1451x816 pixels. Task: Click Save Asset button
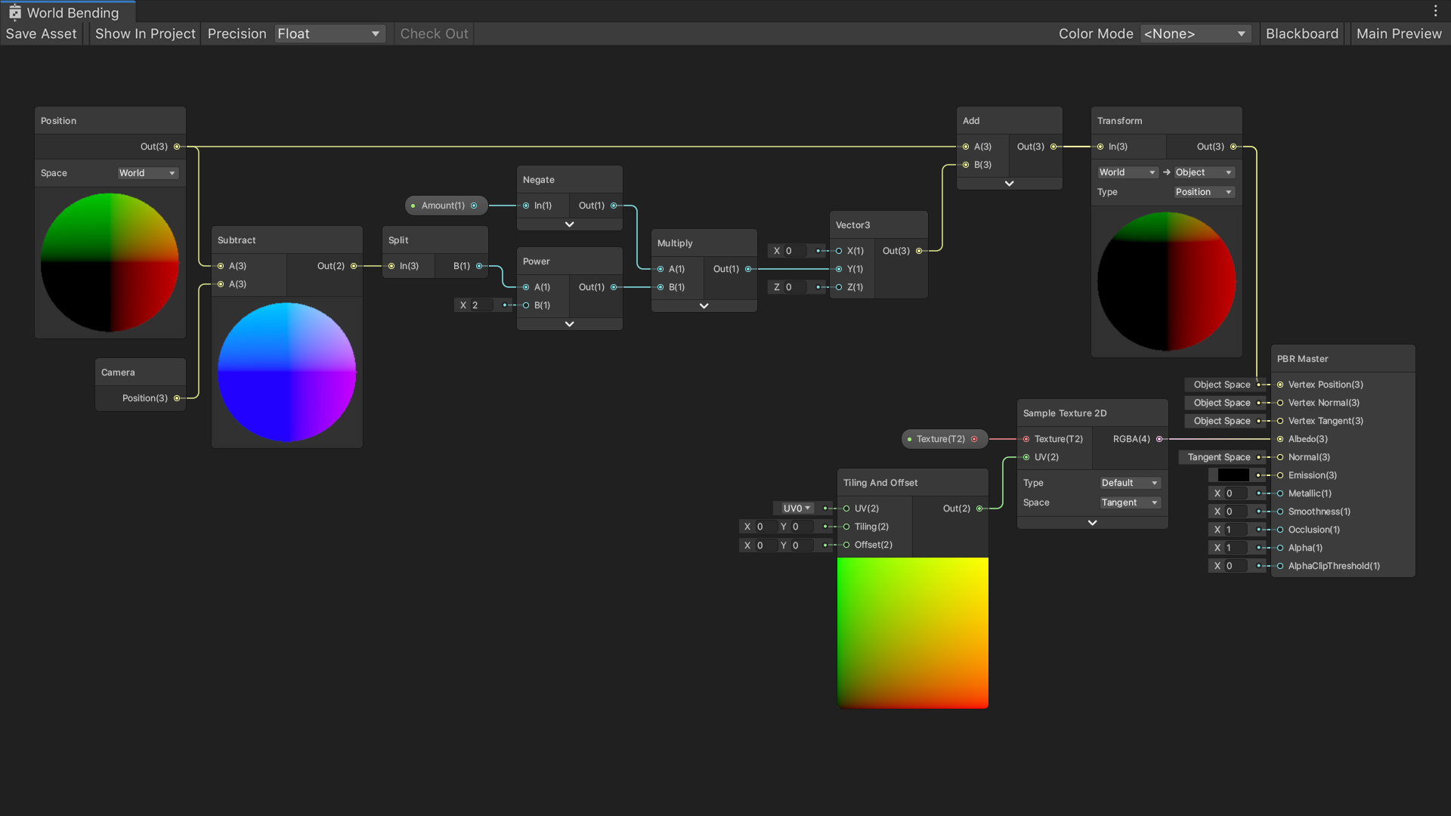[42, 34]
